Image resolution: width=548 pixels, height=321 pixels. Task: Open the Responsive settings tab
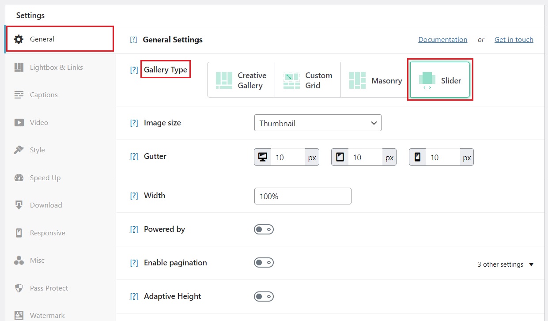tap(47, 233)
